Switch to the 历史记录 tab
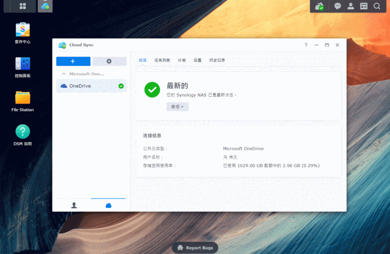The image size is (390, 254). point(217,60)
